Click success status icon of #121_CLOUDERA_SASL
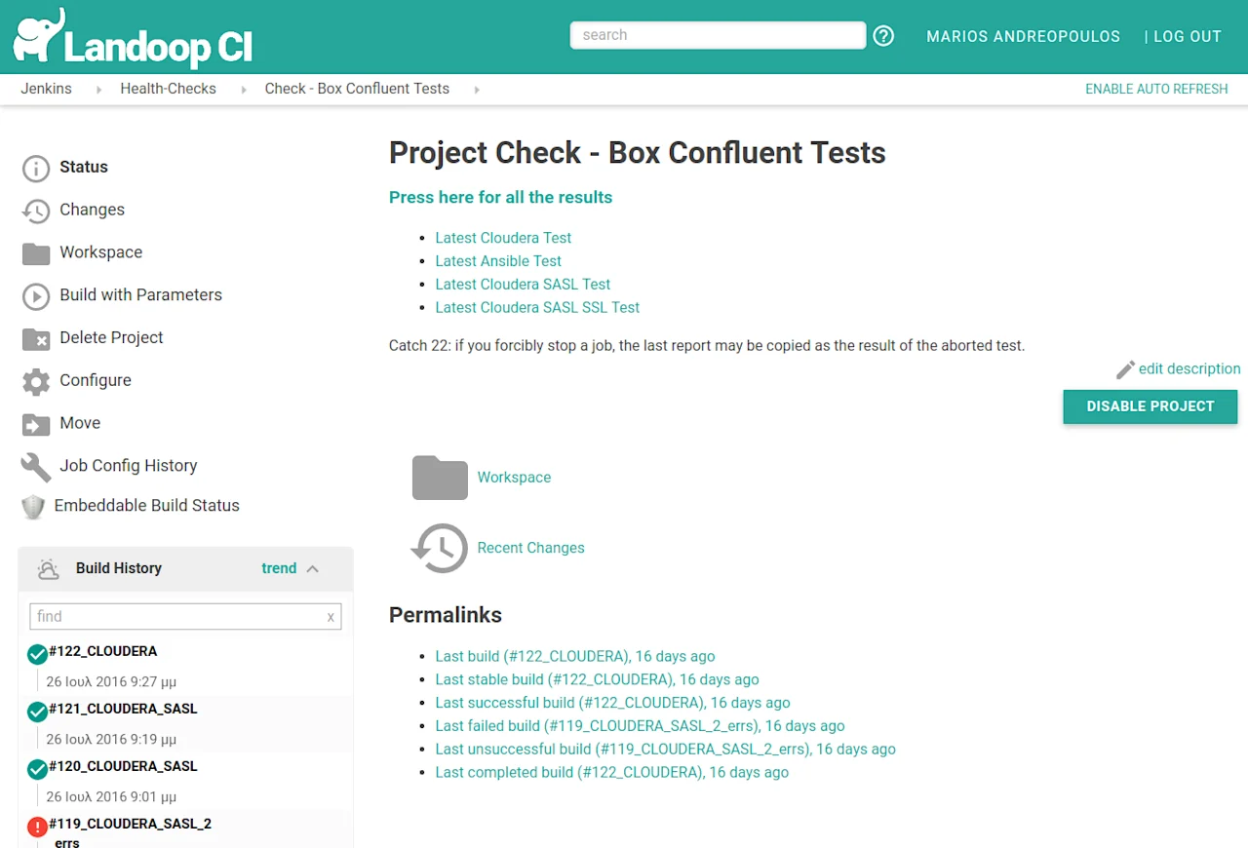The width and height of the screenshot is (1248, 848). point(38,712)
